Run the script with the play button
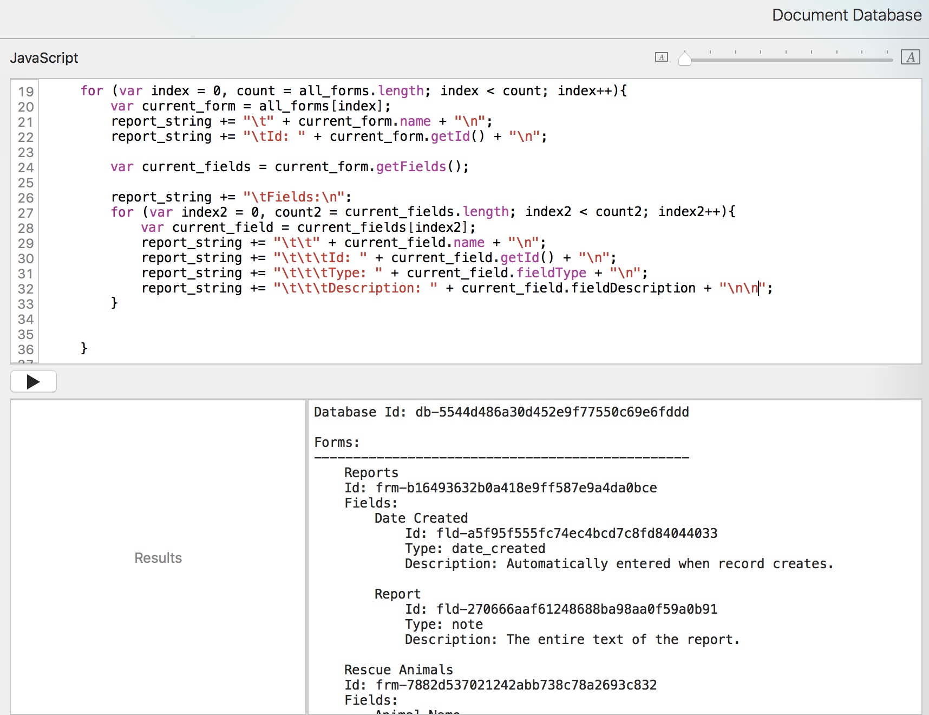Viewport: 929px width, 715px height. (x=34, y=382)
